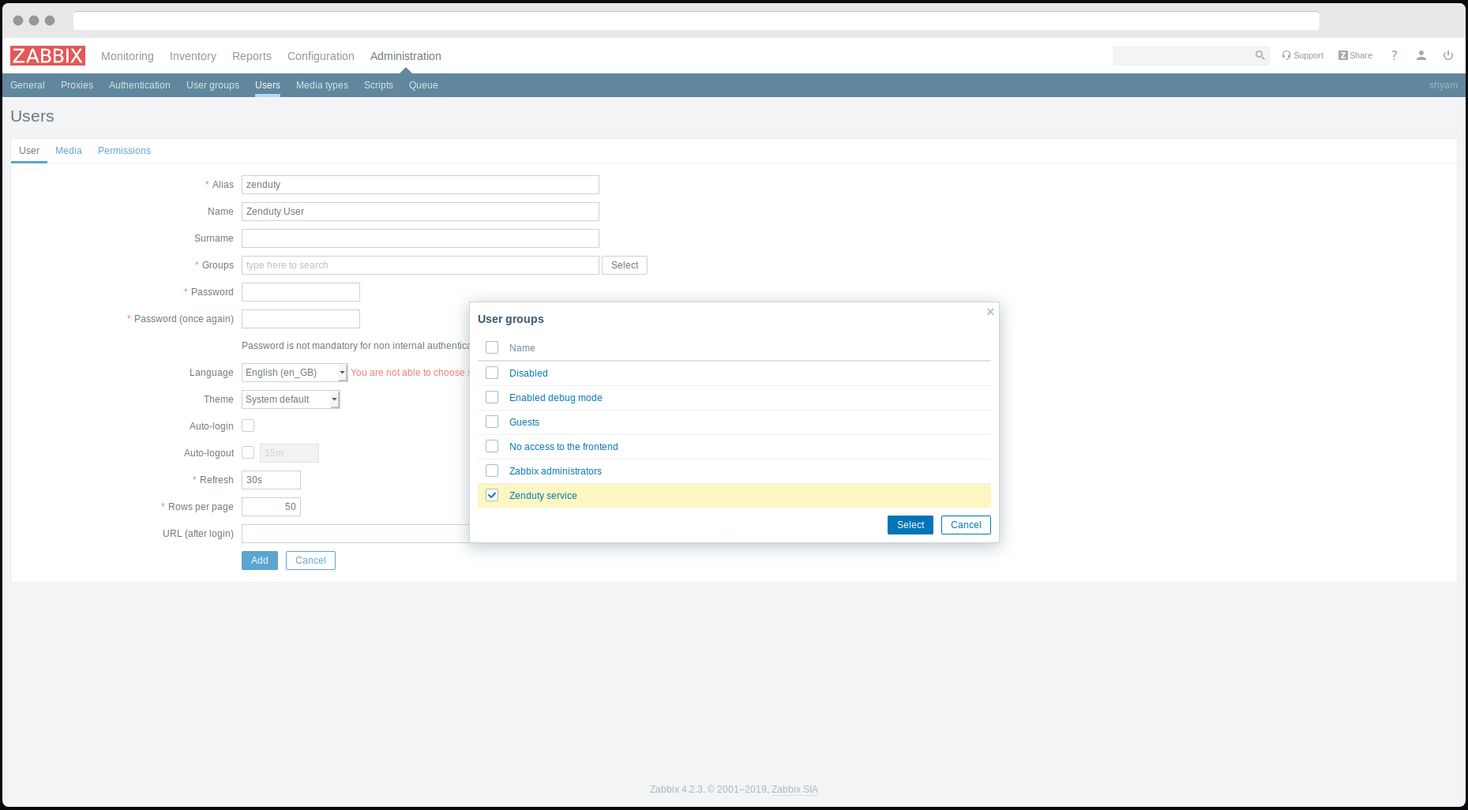Focus the Groups search field

pyautogui.click(x=420, y=265)
